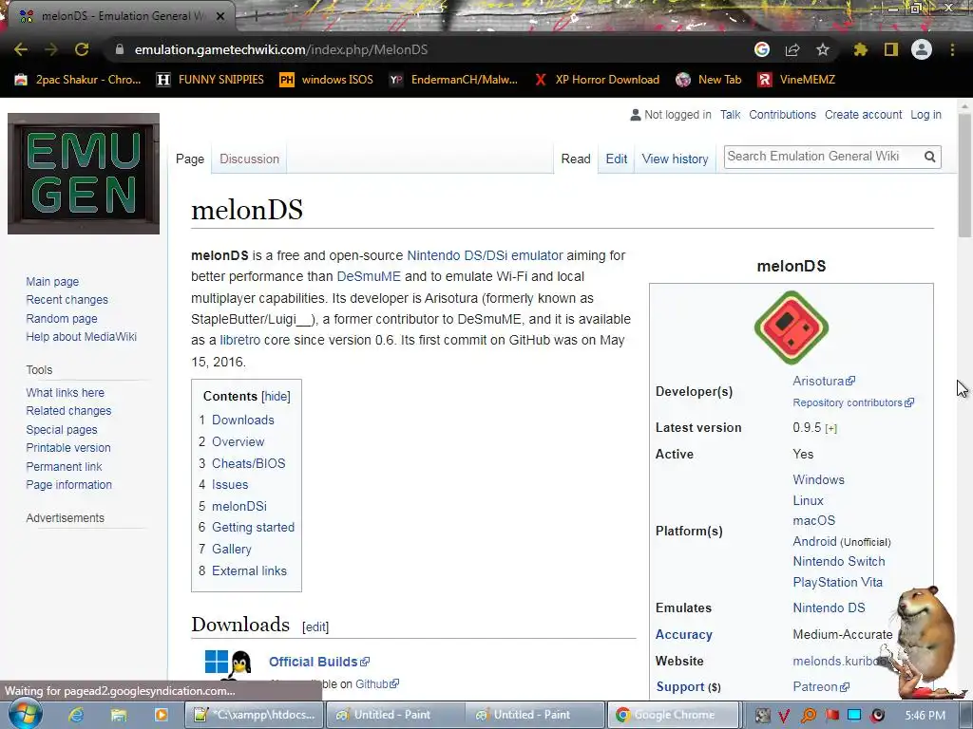Open the Nintendo DS/DSi emulator link
Image resolution: width=973 pixels, height=729 pixels.
tap(485, 255)
